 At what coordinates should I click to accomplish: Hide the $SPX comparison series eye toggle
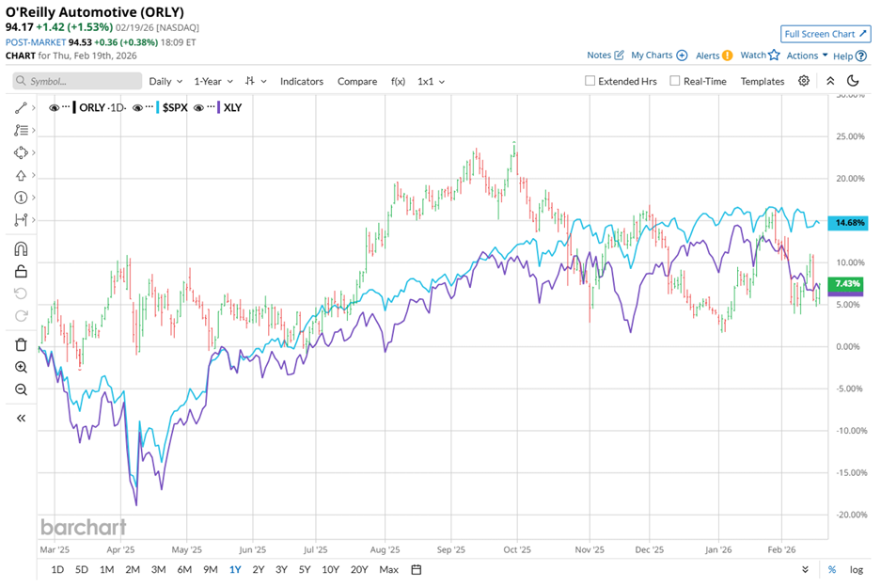(x=137, y=107)
